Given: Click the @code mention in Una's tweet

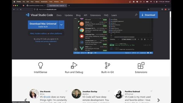Looking at the screenshot, I should [x=47, y=97].
